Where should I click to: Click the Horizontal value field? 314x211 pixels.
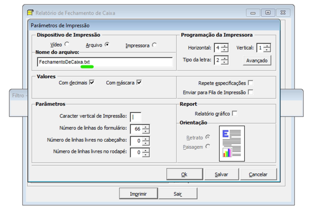coord(218,48)
